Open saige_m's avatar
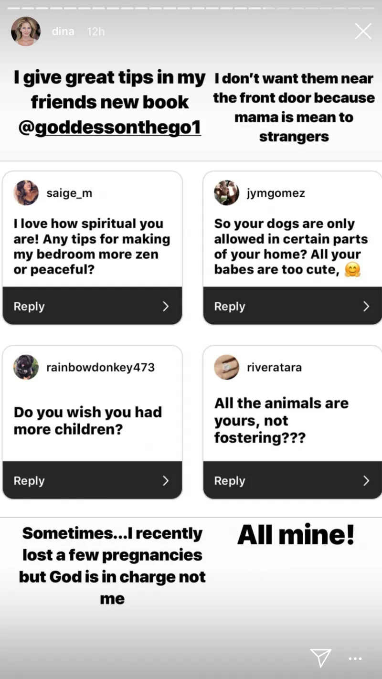This screenshot has height=679, width=382. coord(26,193)
